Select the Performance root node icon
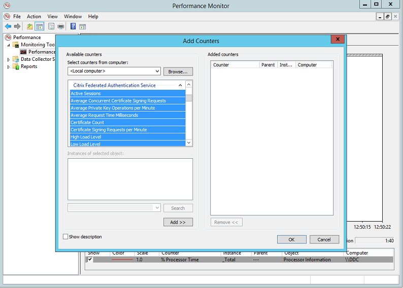 click(8, 38)
